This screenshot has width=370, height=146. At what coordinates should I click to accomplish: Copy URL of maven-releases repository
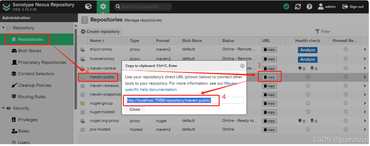pyautogui.click(x=269, y=86)
